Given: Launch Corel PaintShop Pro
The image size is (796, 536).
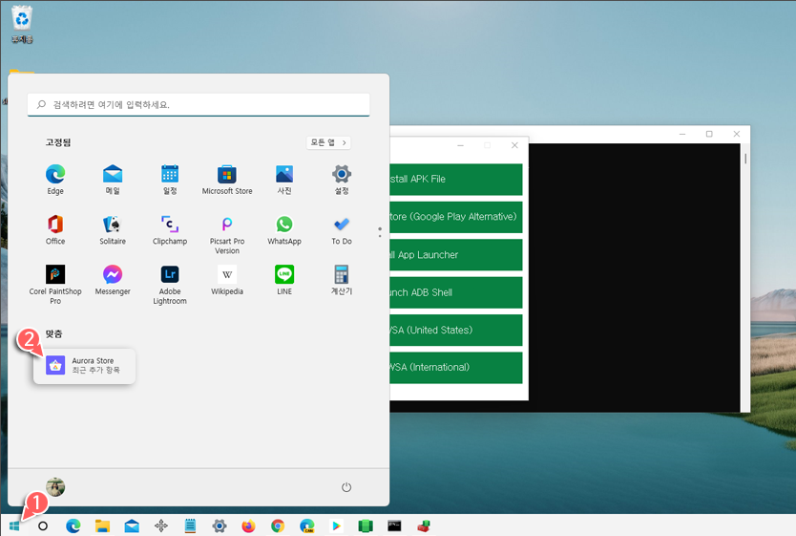Looking at the screenshot, I should pyautogui.click(x=55, y=285).
